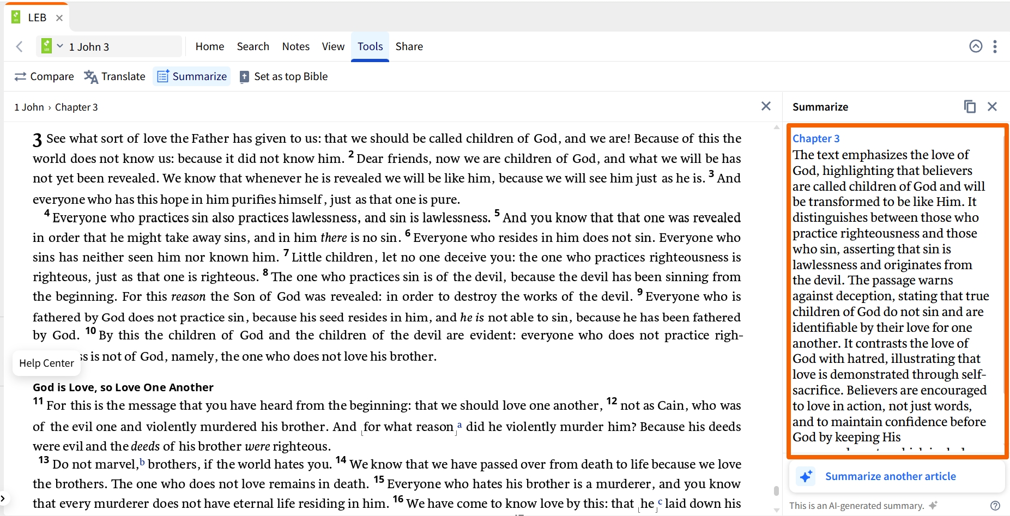The width and height of the screenshot is (1010, 516).
Task: Click the scroll up arrow of the Bible text
Action: click(x=776, y=128)
